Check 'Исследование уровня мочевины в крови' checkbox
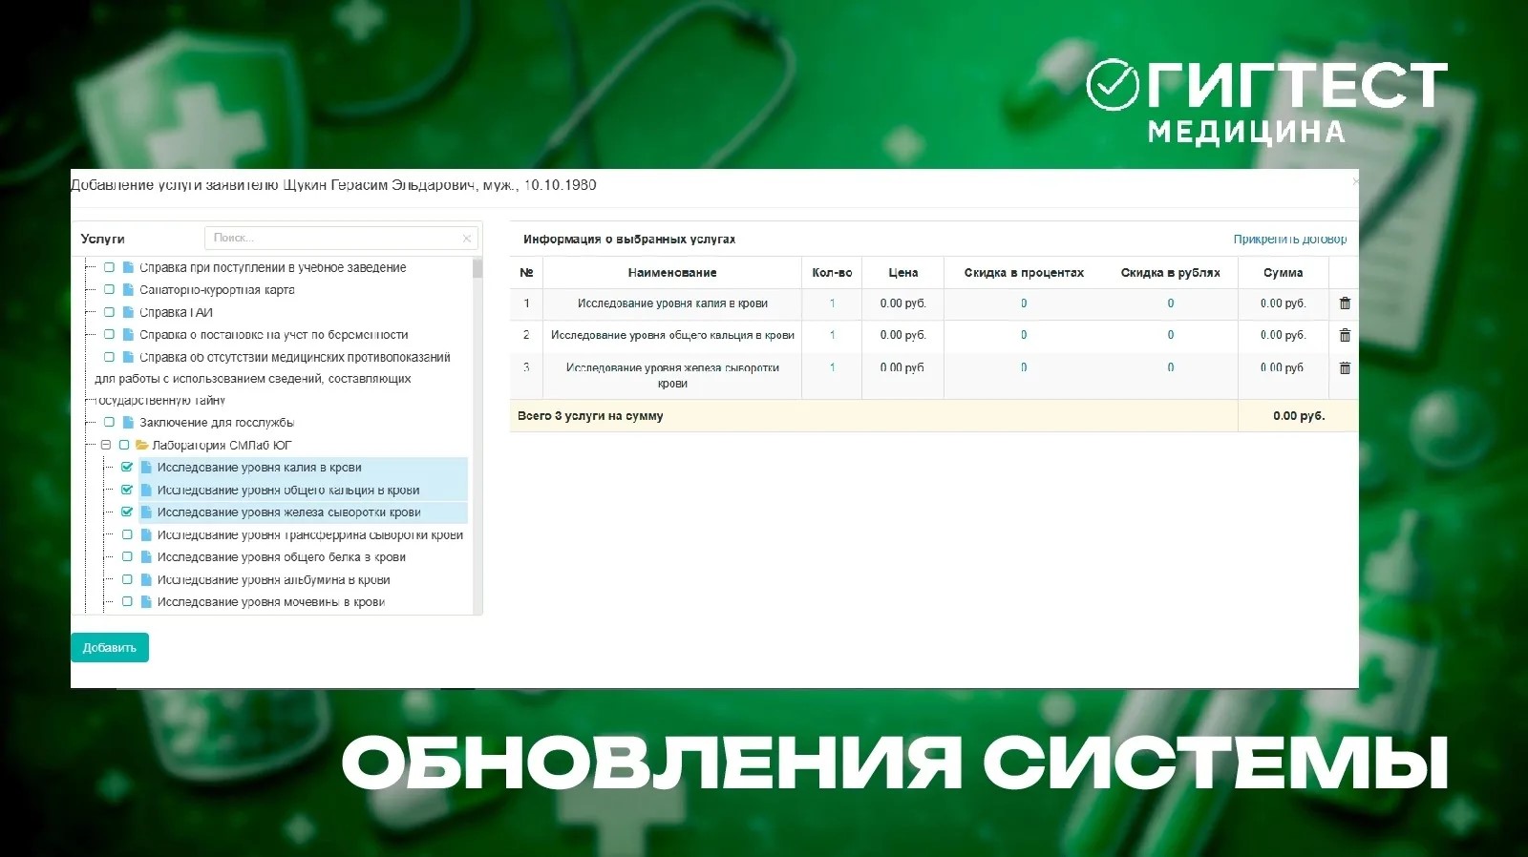 pos(127,602)
